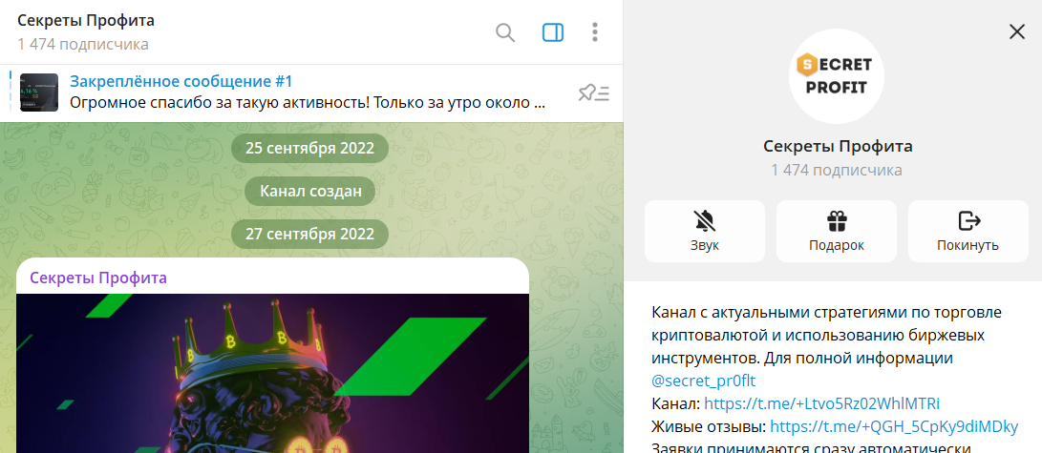This screenshot has height=453, width=1042.
Task: Click the channel title in chat header
Action: pos(86,21)
